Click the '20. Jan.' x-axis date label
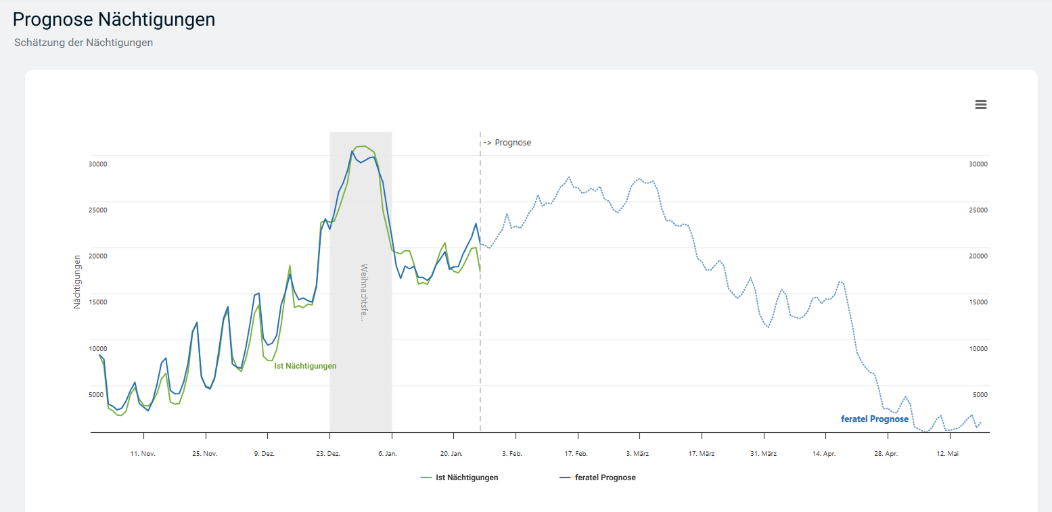This screenshot has width=1052, height=512. [451, 453]
